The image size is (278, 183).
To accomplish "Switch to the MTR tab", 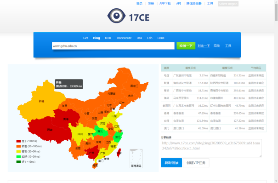I will click(x=108, y=38).
